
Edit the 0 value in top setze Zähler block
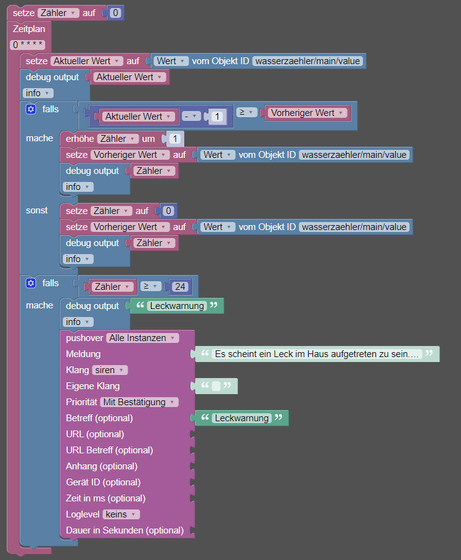coord(115,13)
